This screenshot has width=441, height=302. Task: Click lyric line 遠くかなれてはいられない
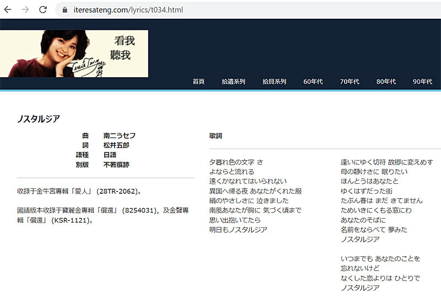(248, 181)
